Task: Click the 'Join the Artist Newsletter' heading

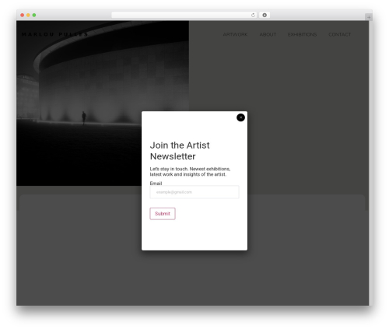Action: 180,151
